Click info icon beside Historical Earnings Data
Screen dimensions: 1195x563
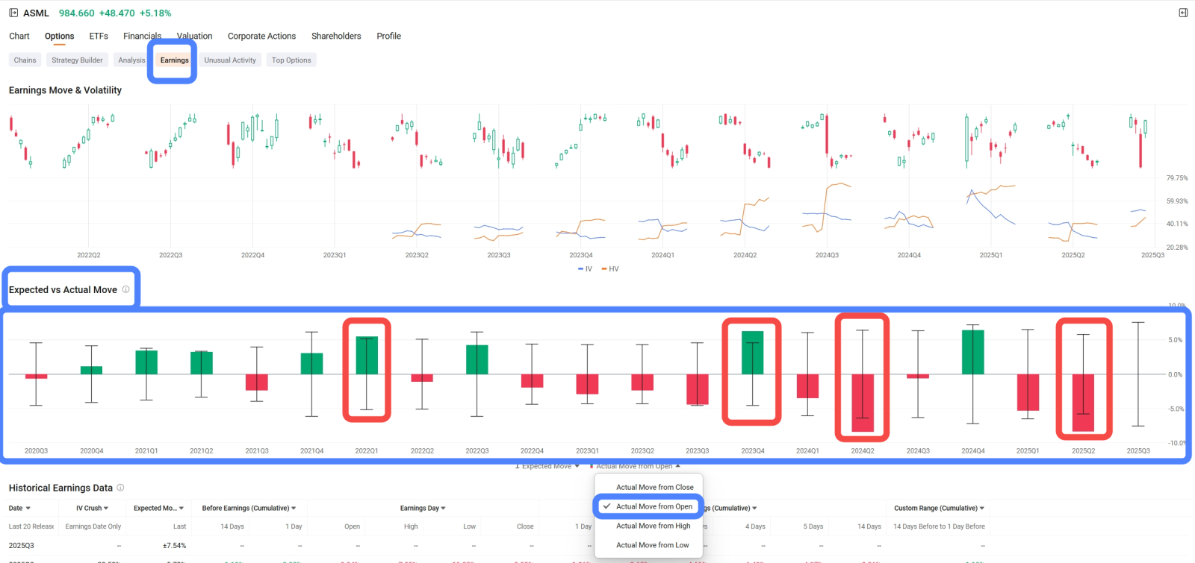120,488
